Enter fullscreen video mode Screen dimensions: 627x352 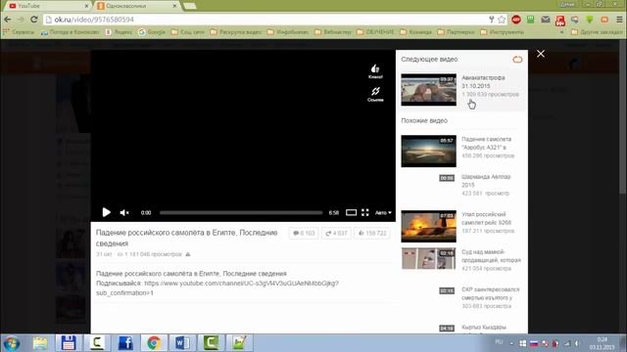coord(365,212)
